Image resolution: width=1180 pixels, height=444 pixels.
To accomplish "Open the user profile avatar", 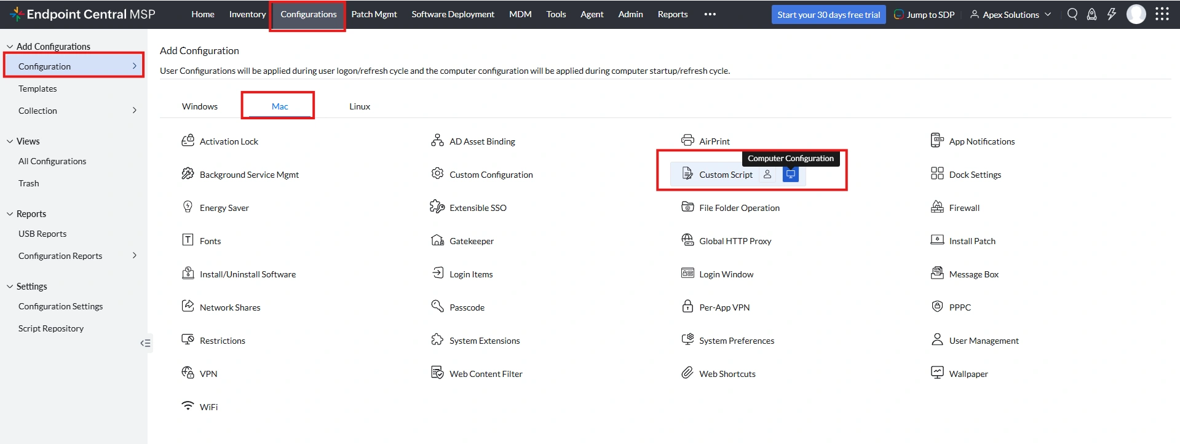I will click(1136, 14).
